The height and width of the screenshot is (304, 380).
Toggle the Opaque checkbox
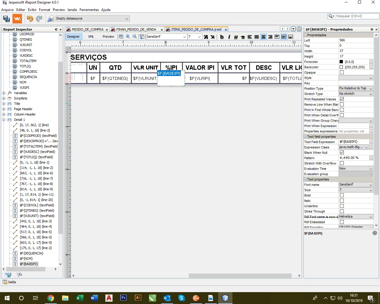[342, 72]
